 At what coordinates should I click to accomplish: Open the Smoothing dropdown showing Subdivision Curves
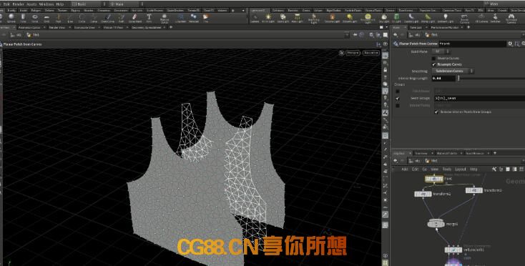tap(453, 71)
